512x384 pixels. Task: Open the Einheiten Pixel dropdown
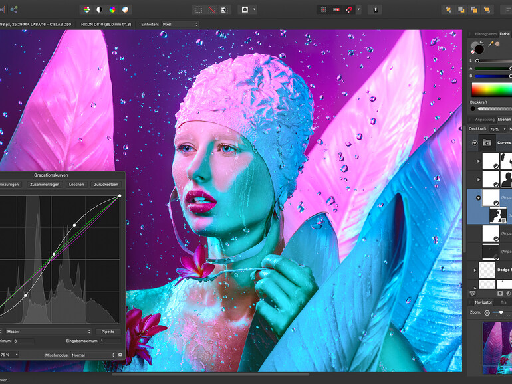tap(180, 24)
